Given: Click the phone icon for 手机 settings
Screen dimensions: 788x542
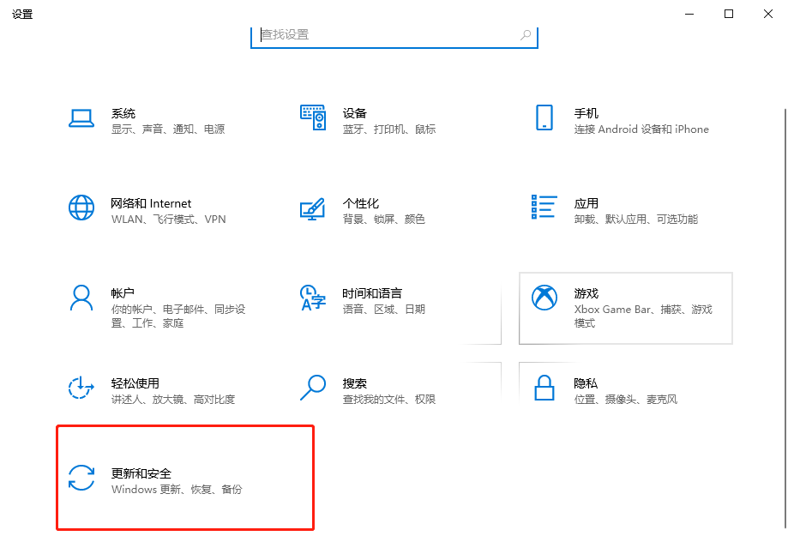Looking at the screenshot, I should [544, 117].
